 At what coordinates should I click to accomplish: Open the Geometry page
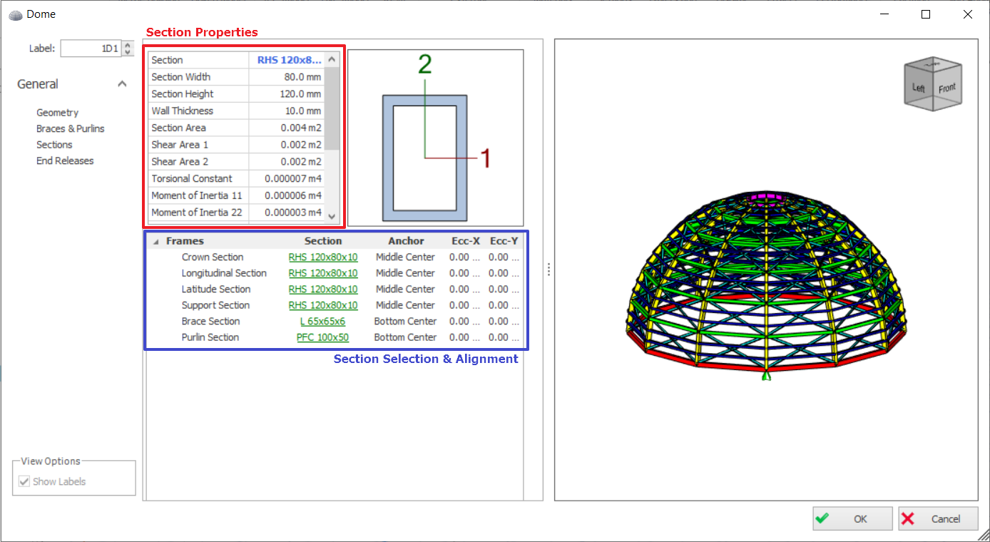click(57, 113)
